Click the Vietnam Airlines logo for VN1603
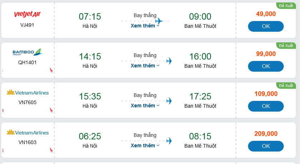302x164 pixels. click(x=28, y=133)
